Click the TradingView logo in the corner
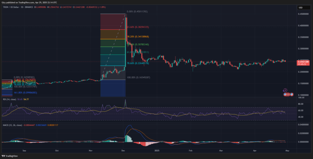313x159 pixels. click(x=7, y=156)
